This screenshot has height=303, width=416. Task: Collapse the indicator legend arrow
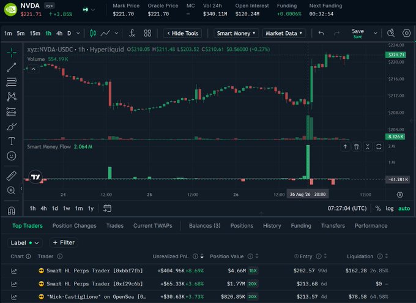(34, 69)
